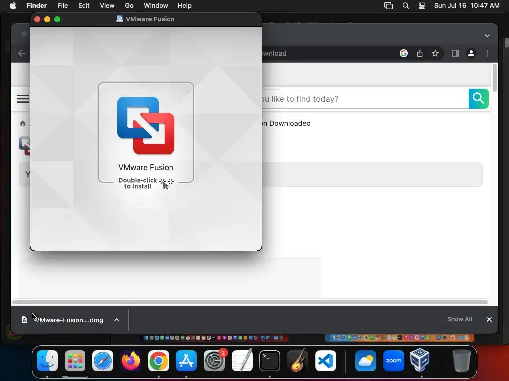Open Launchpad from the Dock
This screenshot has width=509, height=381.
tap(75, 361)
